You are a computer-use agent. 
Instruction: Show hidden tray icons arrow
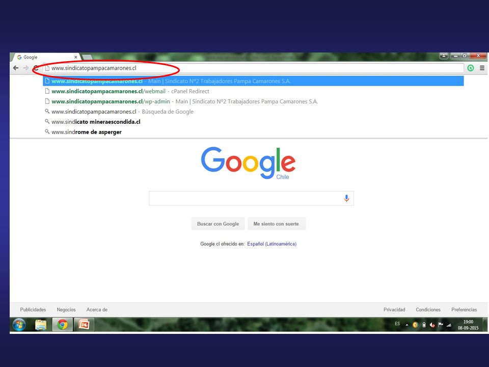pyautogui.click(x=406, y=325)
